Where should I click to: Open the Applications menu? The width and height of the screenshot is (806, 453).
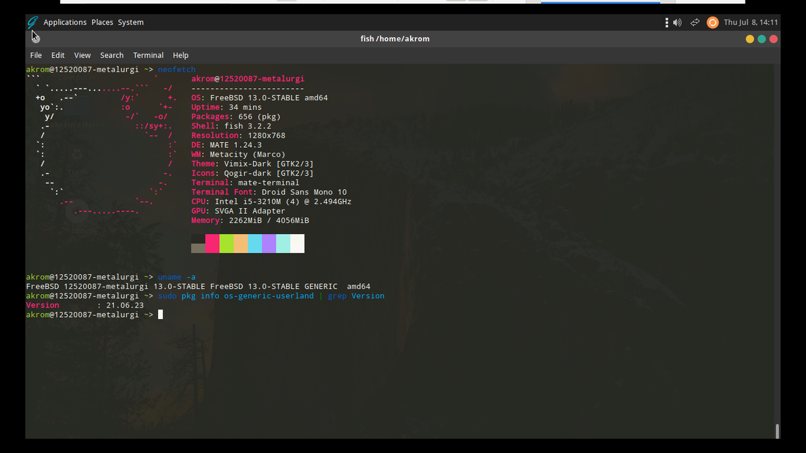tap(65, 22)
